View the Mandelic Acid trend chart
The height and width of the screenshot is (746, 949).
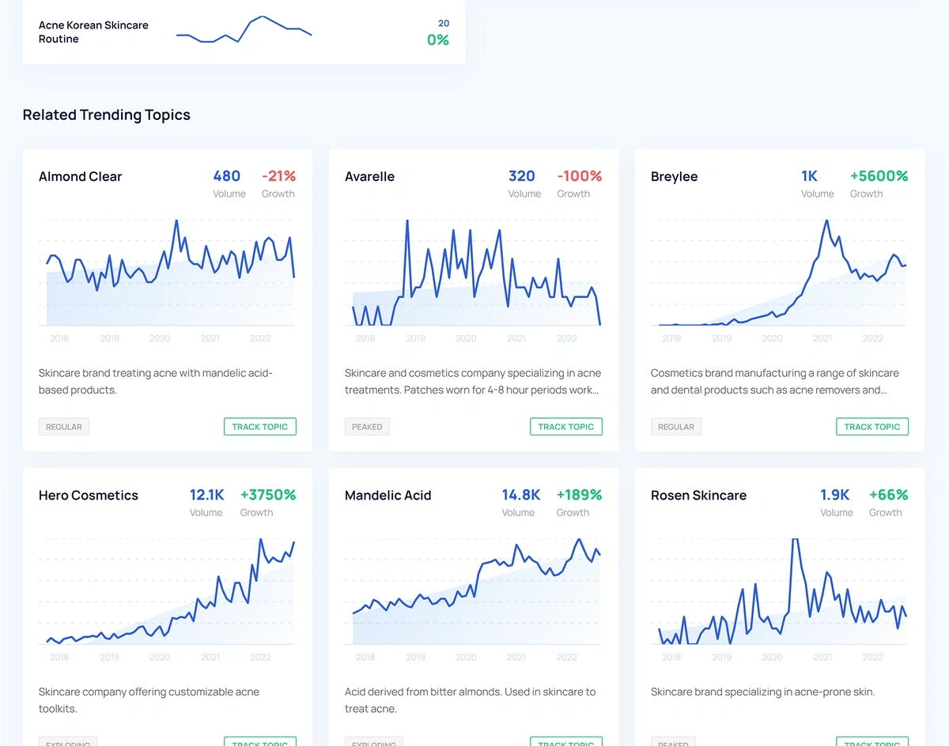(473, 591)
